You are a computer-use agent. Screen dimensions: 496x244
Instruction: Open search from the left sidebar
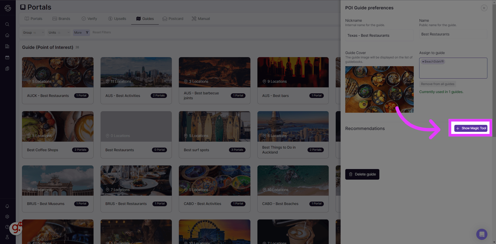[x=7, y=24]
